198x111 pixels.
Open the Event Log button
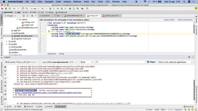188,106
